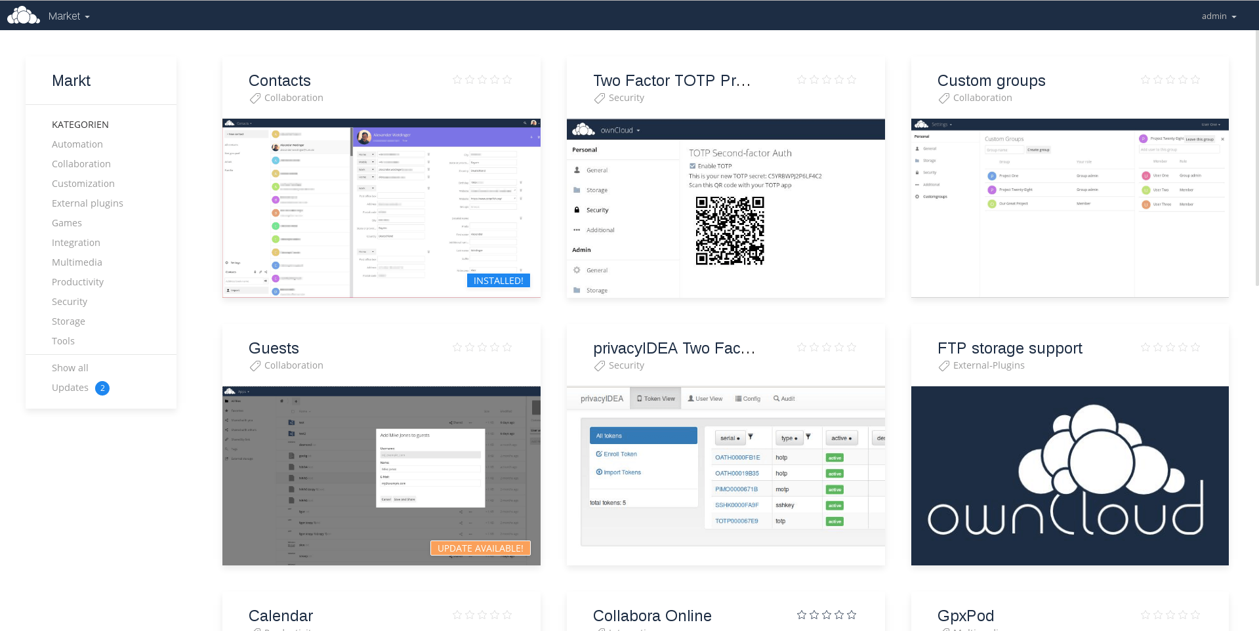Click the ownCloud logo in header
This screenshot has width=1259, height=631.
tap(24, 15)
